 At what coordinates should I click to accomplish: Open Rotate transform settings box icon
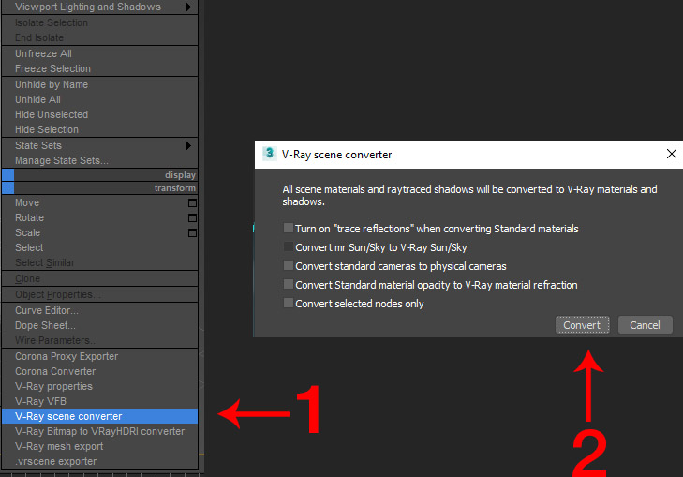(x=192, y=217)
